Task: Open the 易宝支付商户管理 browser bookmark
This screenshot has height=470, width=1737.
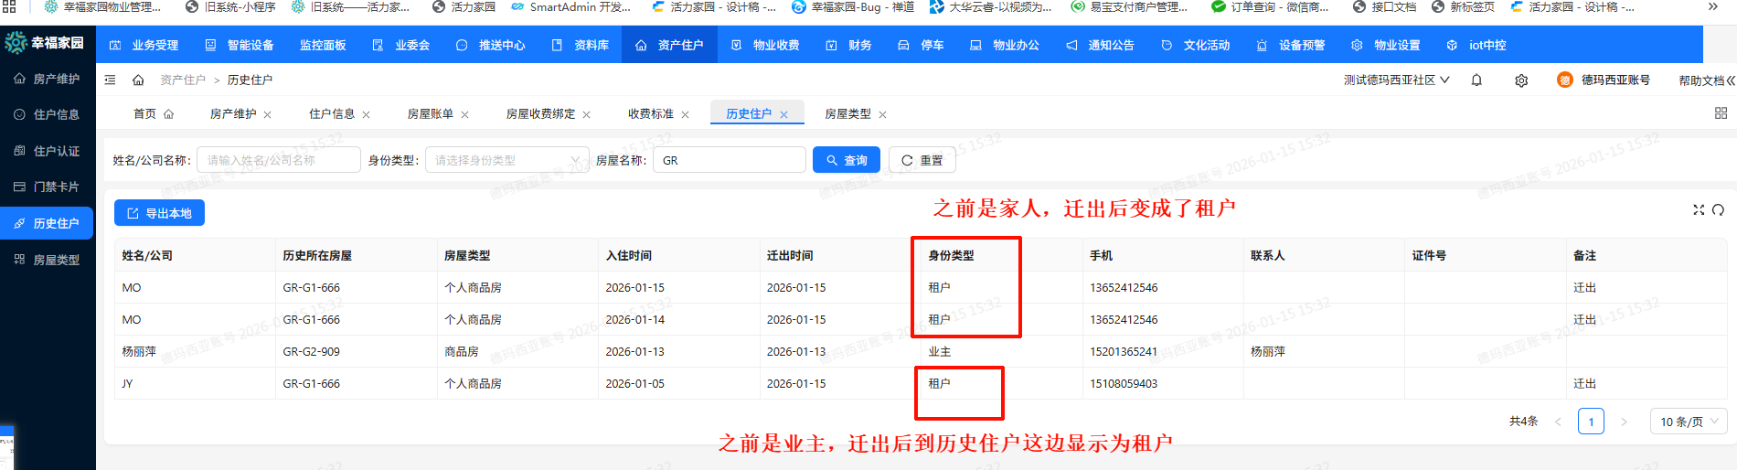Action: click(1128, 6)
